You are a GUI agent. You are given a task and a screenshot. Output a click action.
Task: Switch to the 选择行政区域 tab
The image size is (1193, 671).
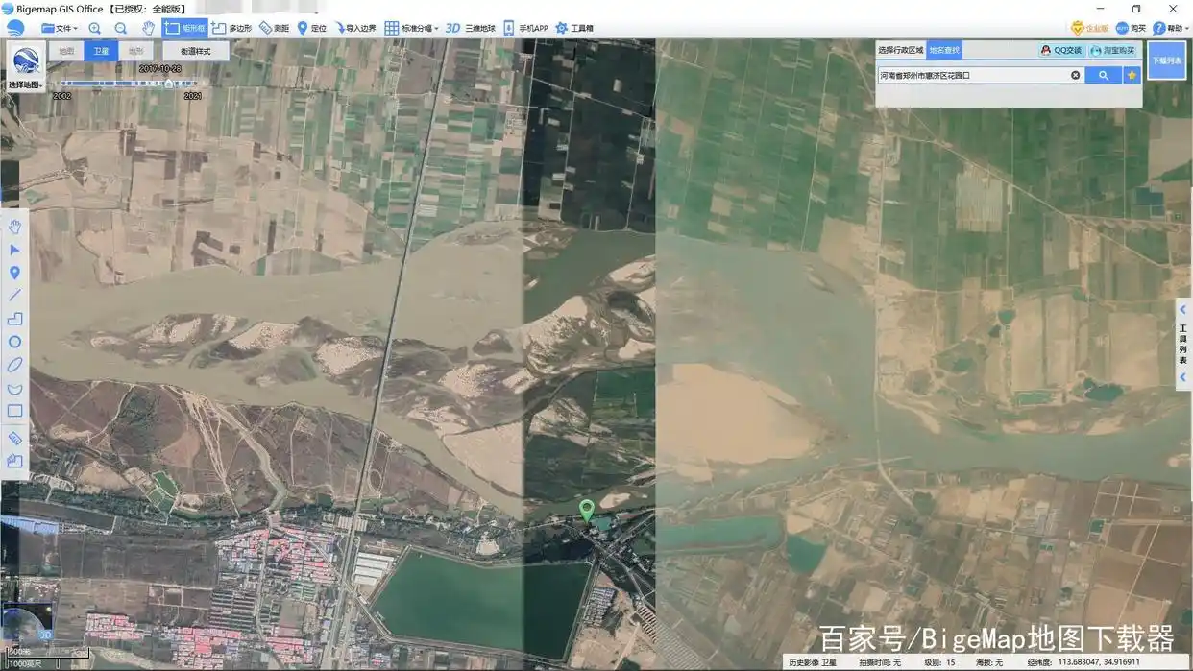(900, 50)
